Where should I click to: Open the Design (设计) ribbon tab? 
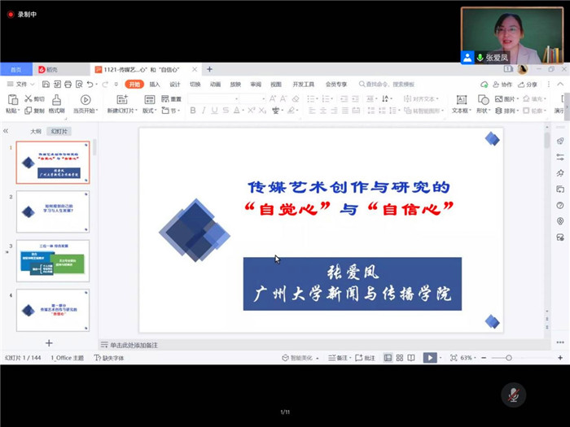coord(174,84)
